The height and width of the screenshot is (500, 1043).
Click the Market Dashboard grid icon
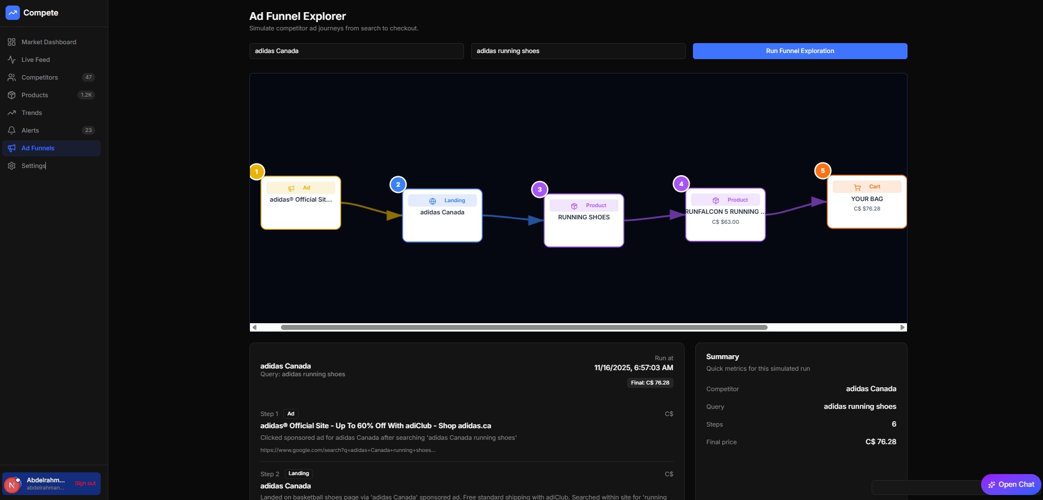tap(12, 42)
